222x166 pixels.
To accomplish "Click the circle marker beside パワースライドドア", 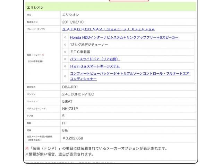I will coord(65,59).
